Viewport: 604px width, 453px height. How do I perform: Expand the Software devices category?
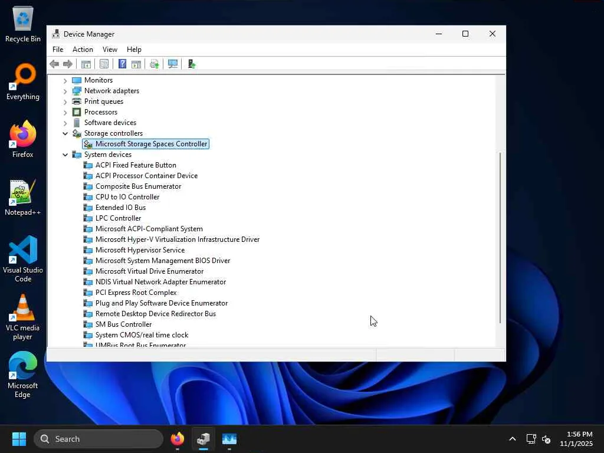pyautogui.click(x=65, y=123)
